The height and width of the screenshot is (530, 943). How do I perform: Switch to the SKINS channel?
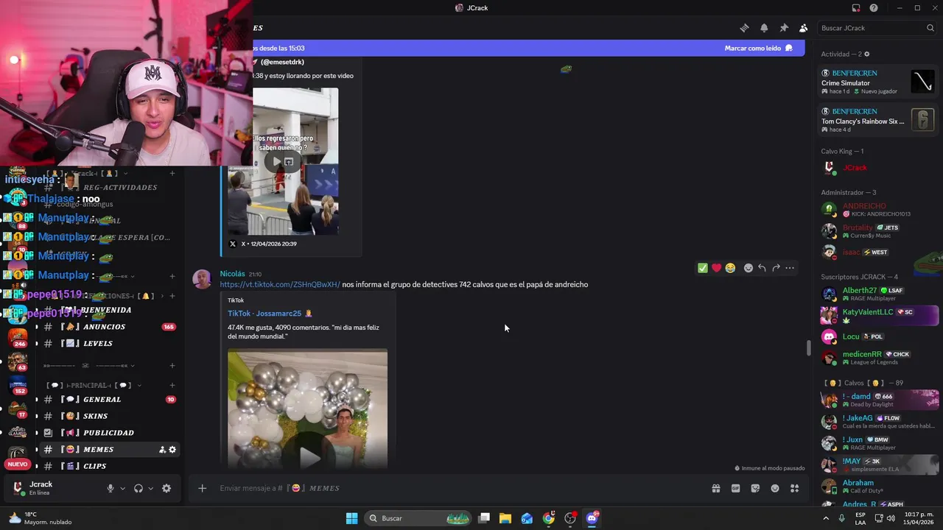(x=111, y=416)
